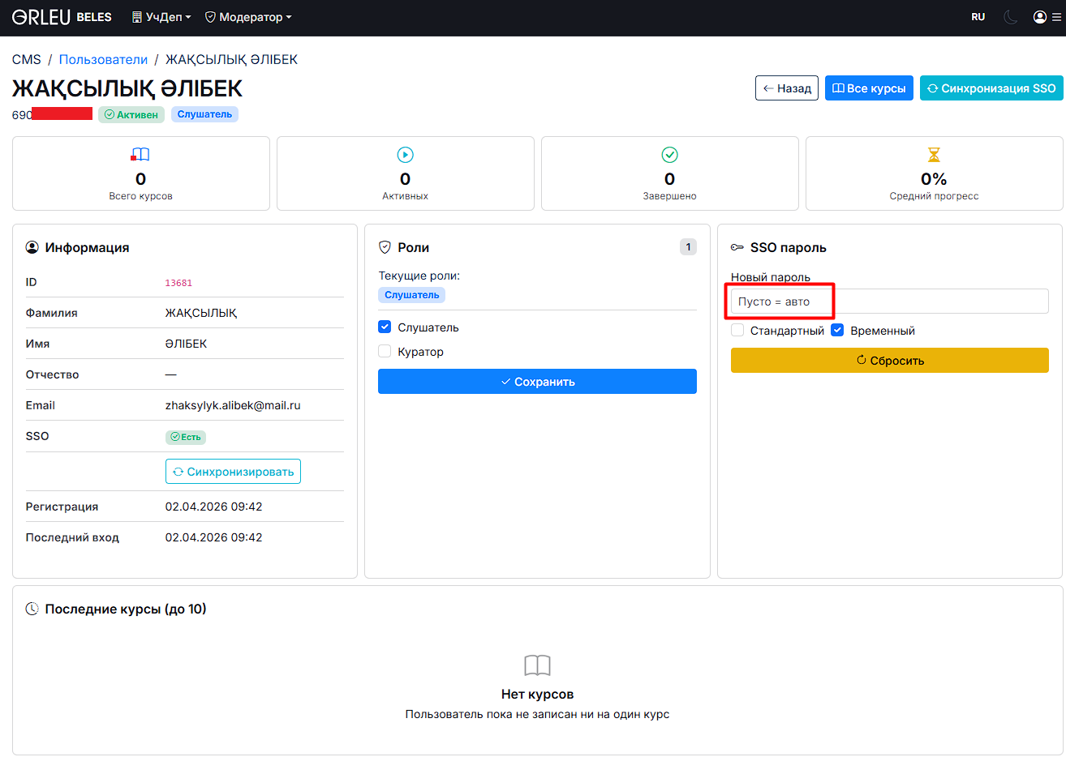Click the book icon above Всего курсов

[140, 155]
